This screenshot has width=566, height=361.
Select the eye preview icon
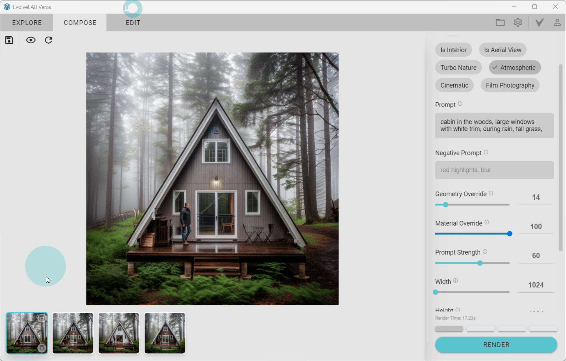pyautogui.click(x=31, y=40)
